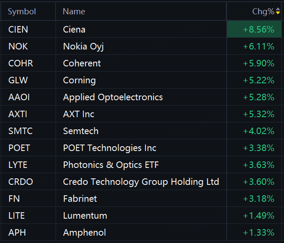Select the CIEN ticker symbol
The width and height of the screenshot is (284, 243).
pyautogui.click(x=18, y=30)
